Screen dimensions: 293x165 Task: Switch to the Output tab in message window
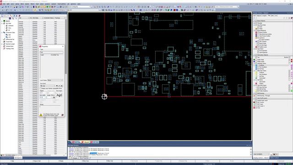75,158
